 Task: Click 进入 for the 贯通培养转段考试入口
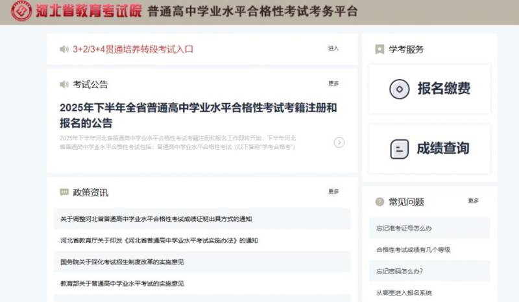click(x=333, y=49)
